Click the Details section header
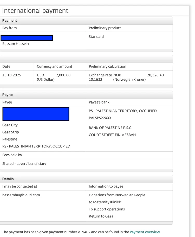The image size is (195, 237). (8, 179)
